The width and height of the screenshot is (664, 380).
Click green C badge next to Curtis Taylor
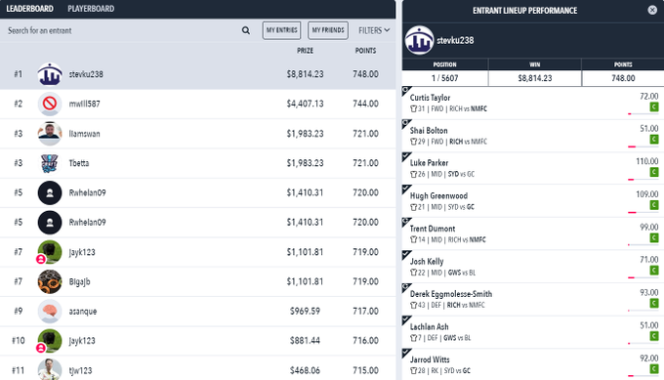click(x=654, y=106)
